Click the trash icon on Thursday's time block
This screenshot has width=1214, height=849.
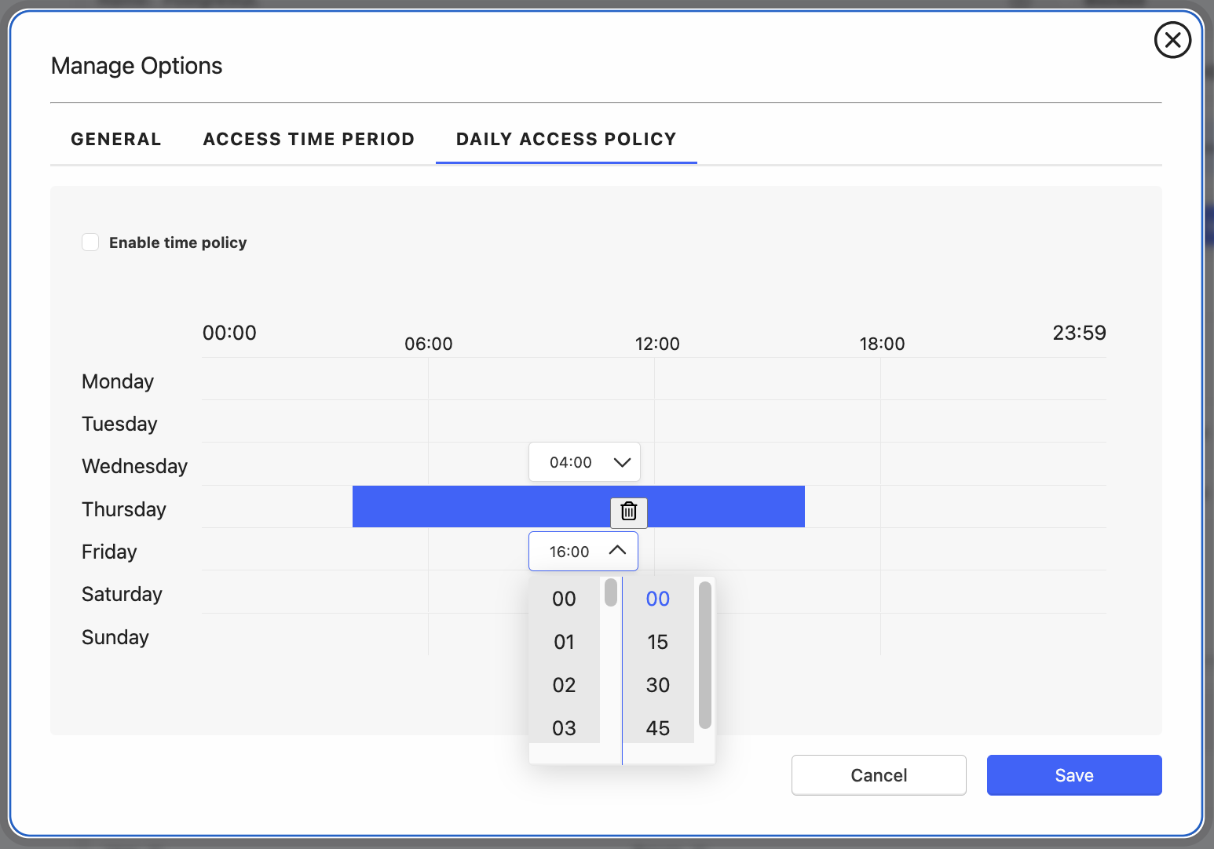pos(629,512)
